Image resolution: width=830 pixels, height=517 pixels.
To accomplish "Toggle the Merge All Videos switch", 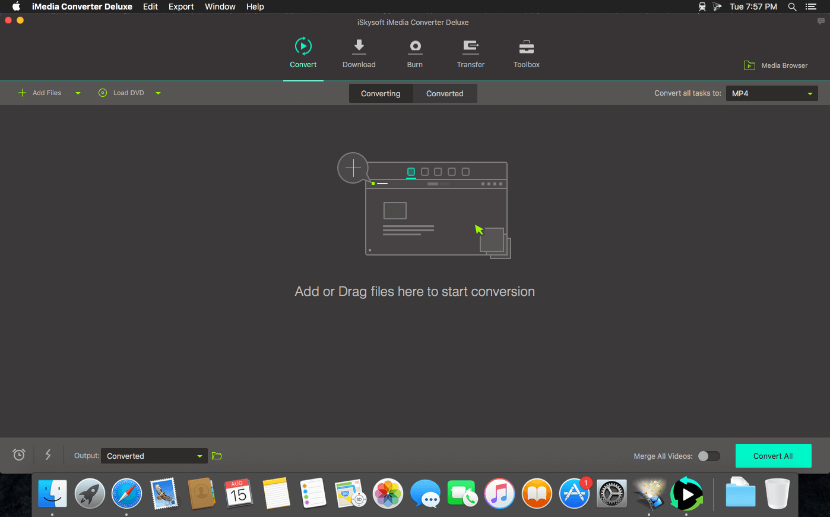I will point(709,456).
